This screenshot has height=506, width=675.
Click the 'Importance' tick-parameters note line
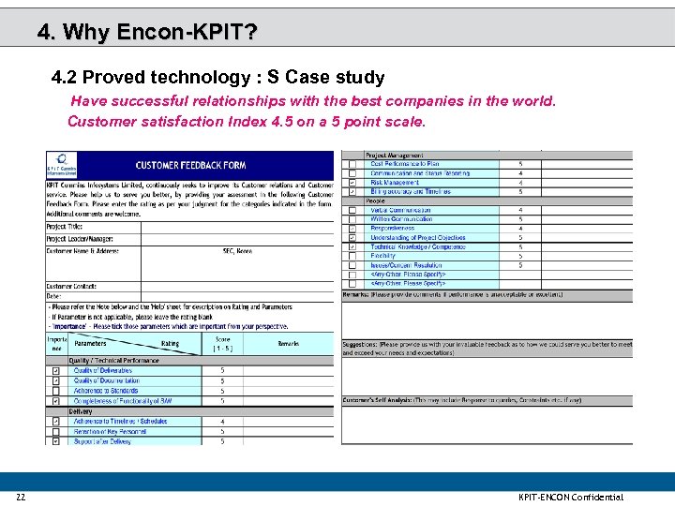pos(169,327)
